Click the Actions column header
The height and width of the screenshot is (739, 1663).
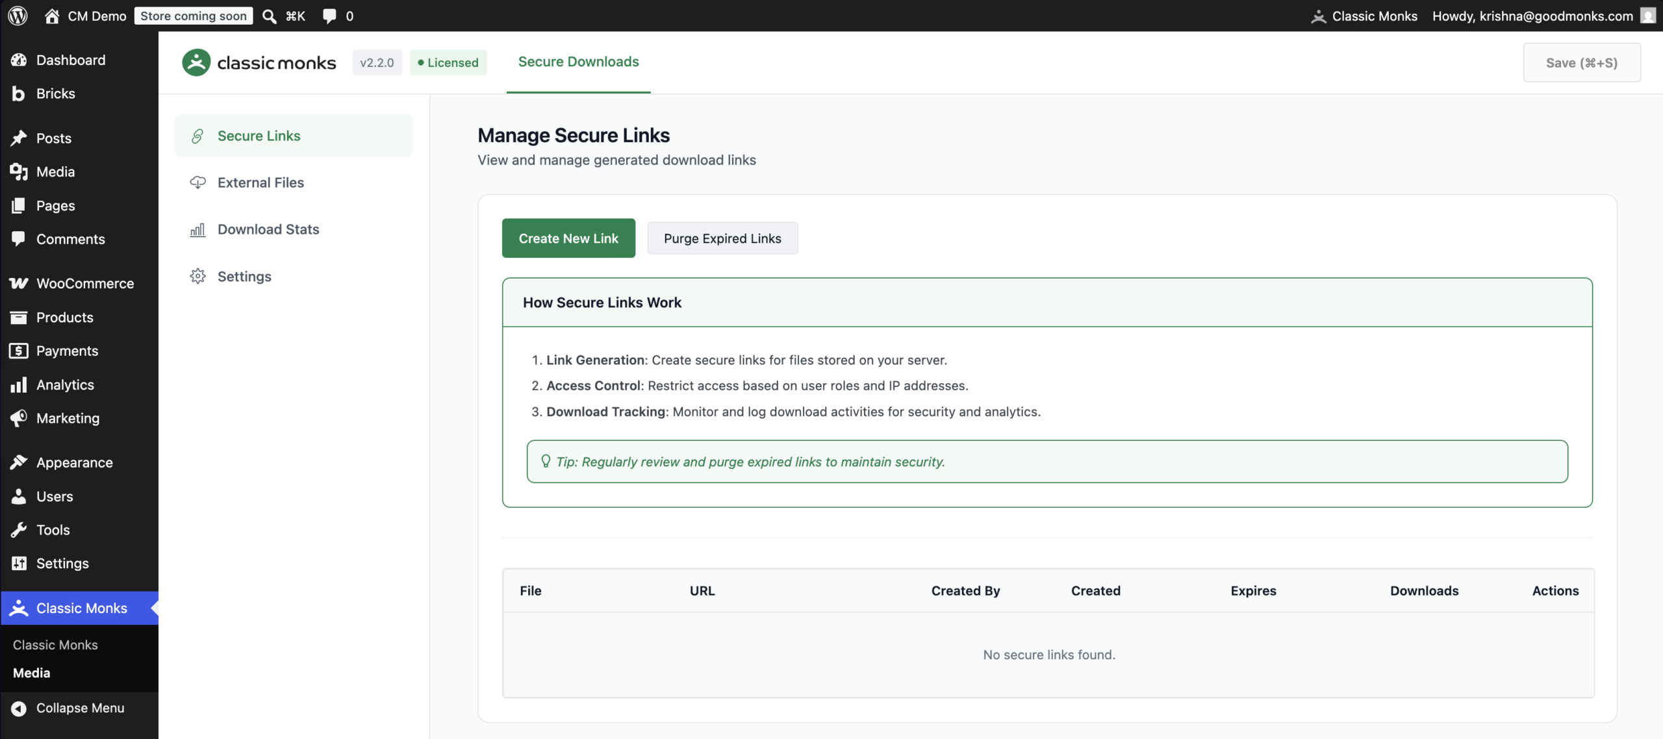pyautogui.click(x=1555, y=590)
